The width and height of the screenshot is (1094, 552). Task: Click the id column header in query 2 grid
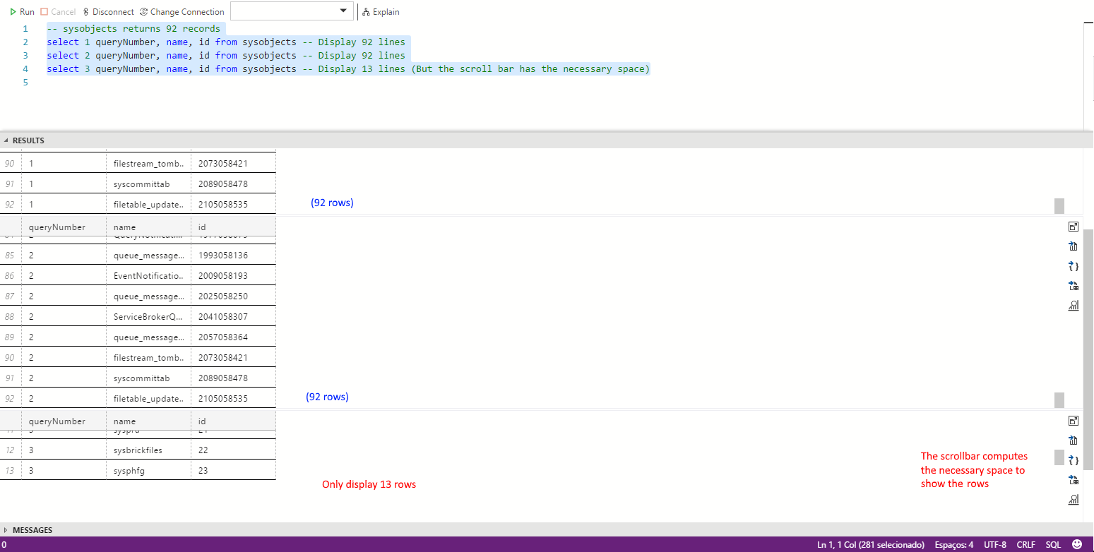coord(233,227)
